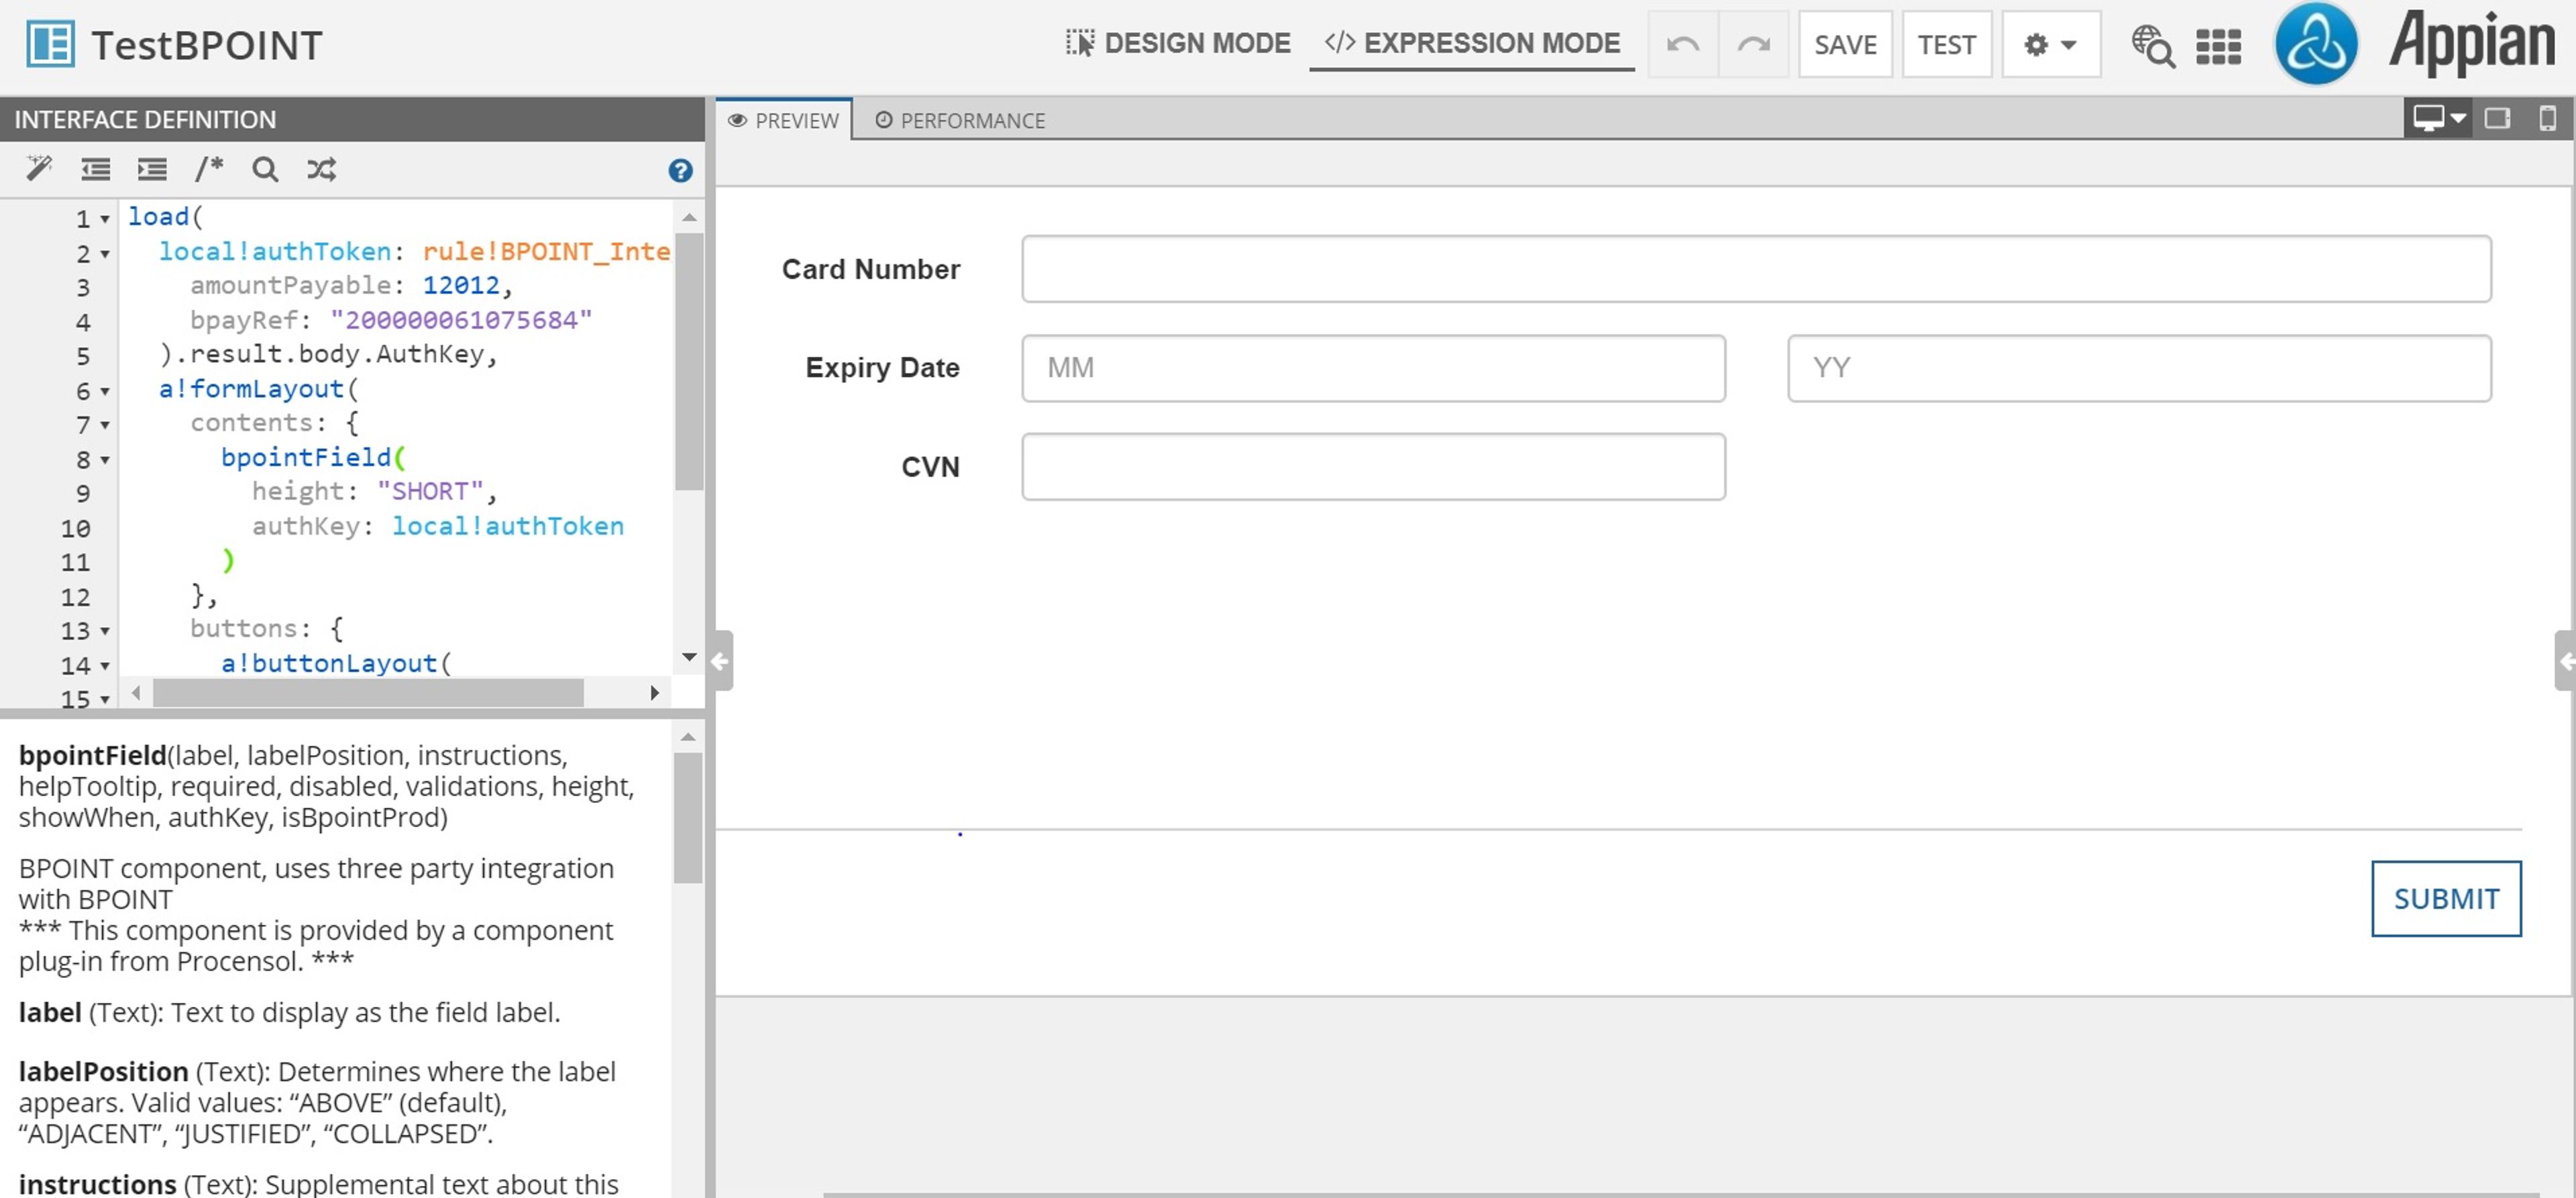Click the TEST button

1946,45
